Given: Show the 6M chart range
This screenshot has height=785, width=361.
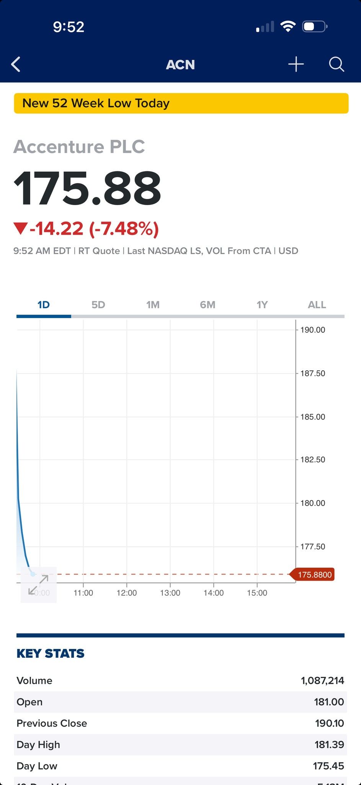Looking at the screenshot, I should coord(207,305).
